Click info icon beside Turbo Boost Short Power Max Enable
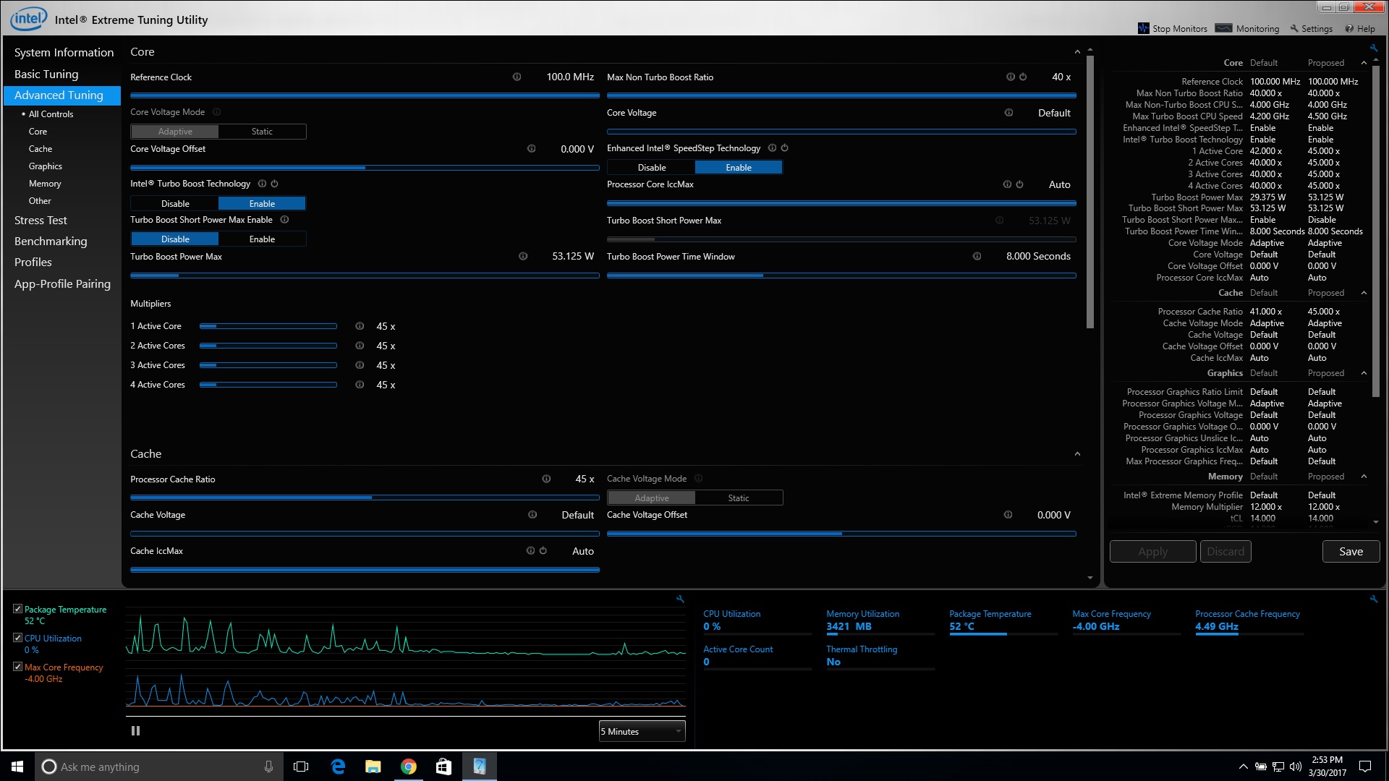Image resolution: width=1389 pixels, height=781 pixels. click(284, 220)
